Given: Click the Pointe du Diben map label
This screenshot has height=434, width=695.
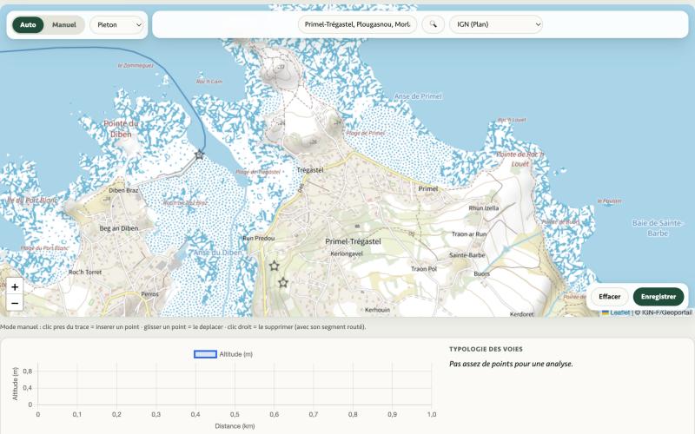Looking at the screenshot, I should [x=121, y=128].
